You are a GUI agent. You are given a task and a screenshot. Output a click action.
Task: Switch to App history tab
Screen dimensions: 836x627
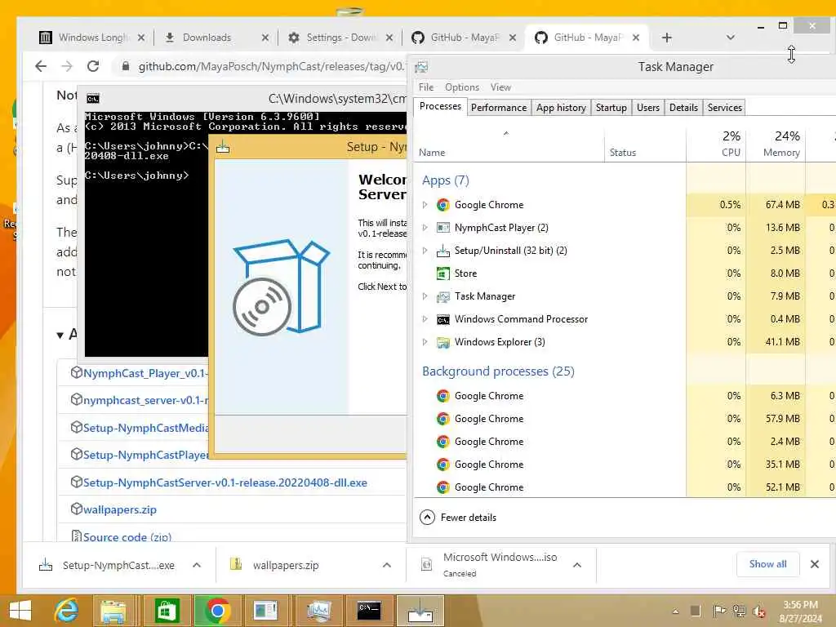(561, 108)
